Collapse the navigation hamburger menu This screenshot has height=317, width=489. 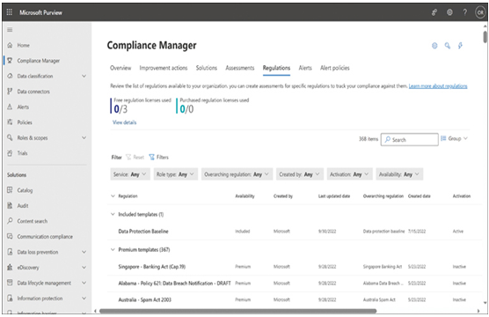(x=10, y=30)
